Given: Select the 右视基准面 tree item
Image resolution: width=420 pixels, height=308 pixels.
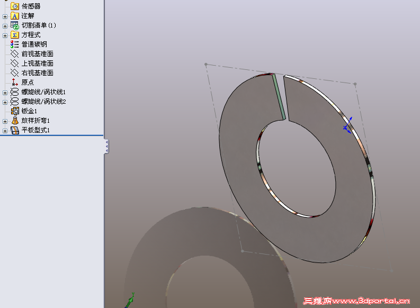Looking at the screenshot, I should click(x=38, y=73).
